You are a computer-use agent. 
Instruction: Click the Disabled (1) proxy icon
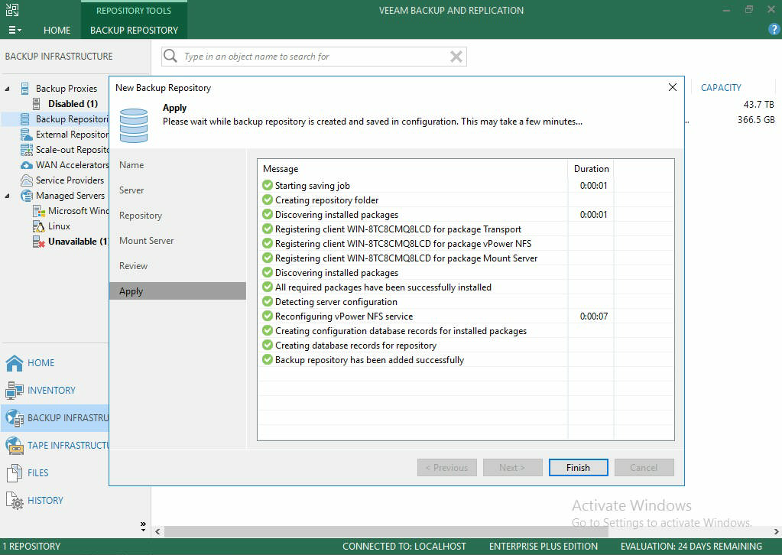tap(37, 104)
